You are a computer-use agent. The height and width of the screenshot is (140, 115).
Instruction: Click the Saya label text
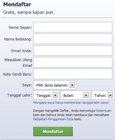(27, 85)
